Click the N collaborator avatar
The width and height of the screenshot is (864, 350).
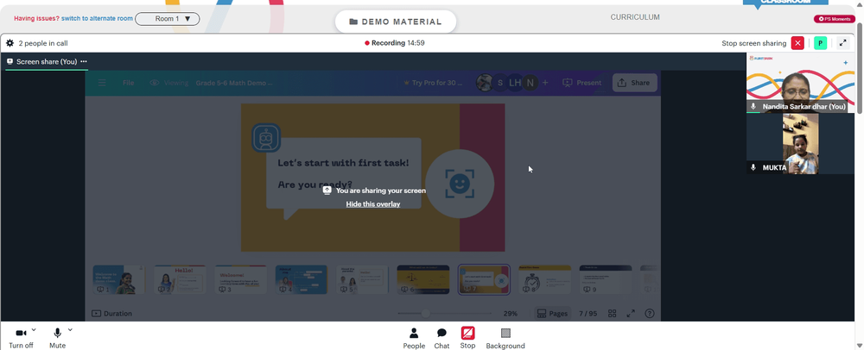(530, 83)
